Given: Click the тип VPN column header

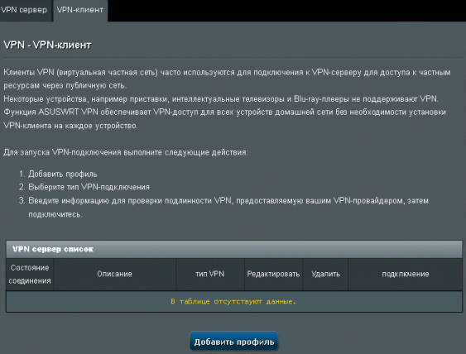Looking at the screenshot, I should point(209,274).
